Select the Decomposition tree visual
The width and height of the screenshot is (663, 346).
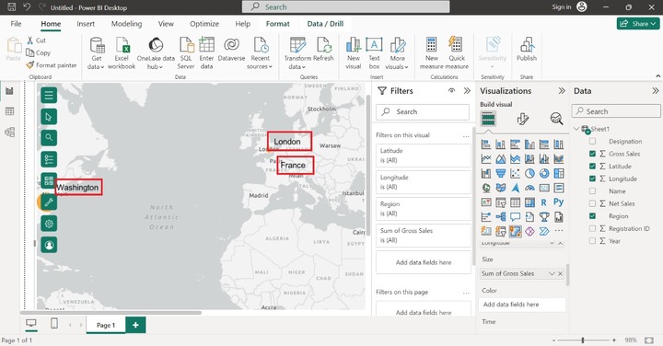(501, 217)
